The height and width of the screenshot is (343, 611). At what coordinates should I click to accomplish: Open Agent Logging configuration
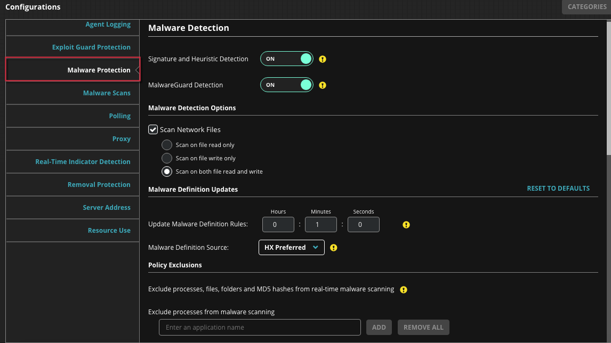tap(108, 24)
